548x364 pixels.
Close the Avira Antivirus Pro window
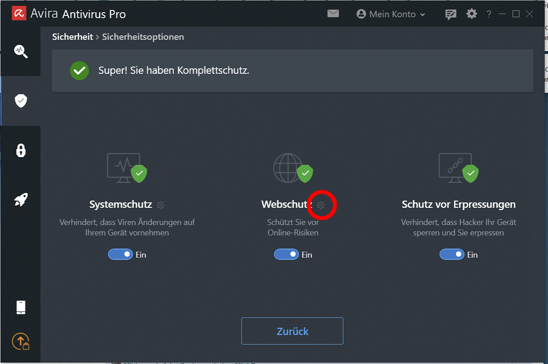(529, 14)
